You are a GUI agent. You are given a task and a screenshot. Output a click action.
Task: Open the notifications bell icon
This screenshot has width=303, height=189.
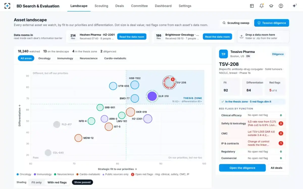[261, 6]
